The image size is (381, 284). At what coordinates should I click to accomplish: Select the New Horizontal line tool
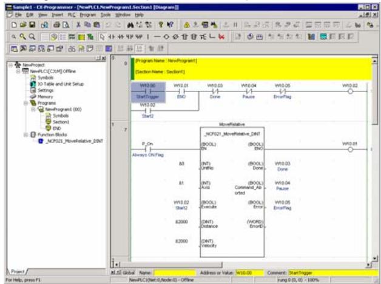157,37
